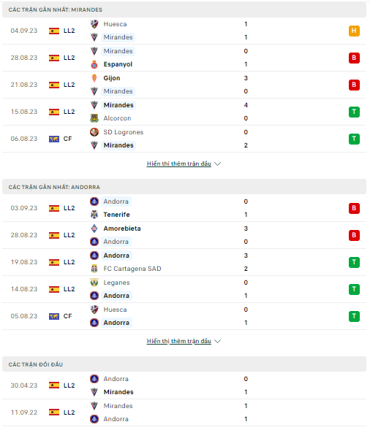The width and height of the screenshot is (370, 430).
Task: Expand more Andorra matches via chevron arrow
Action: pos(218,341)
